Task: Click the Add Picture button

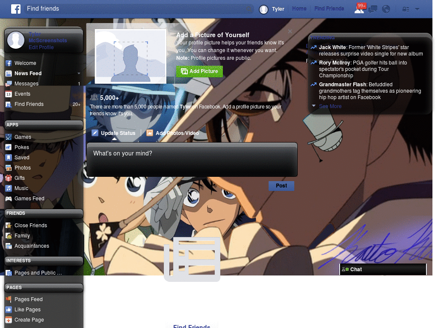Action: point(199,71)
